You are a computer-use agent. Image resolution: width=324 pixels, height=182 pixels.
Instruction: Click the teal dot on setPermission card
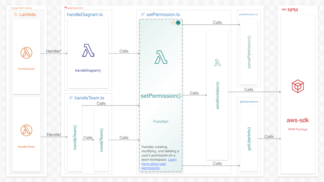(178, 22)
